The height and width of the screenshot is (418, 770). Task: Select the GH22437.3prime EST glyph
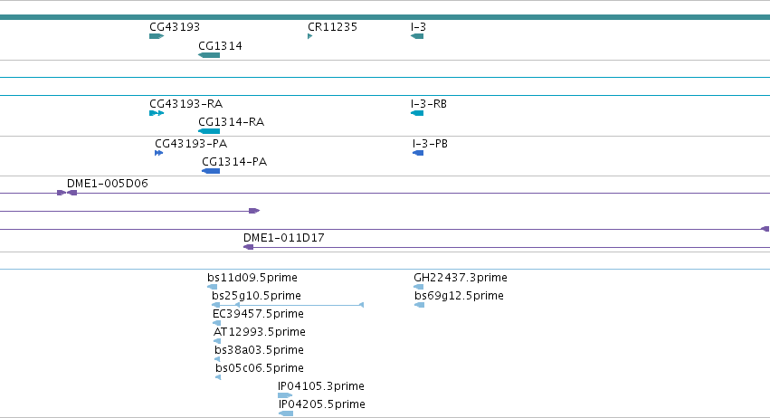click(x=418, y=287)
